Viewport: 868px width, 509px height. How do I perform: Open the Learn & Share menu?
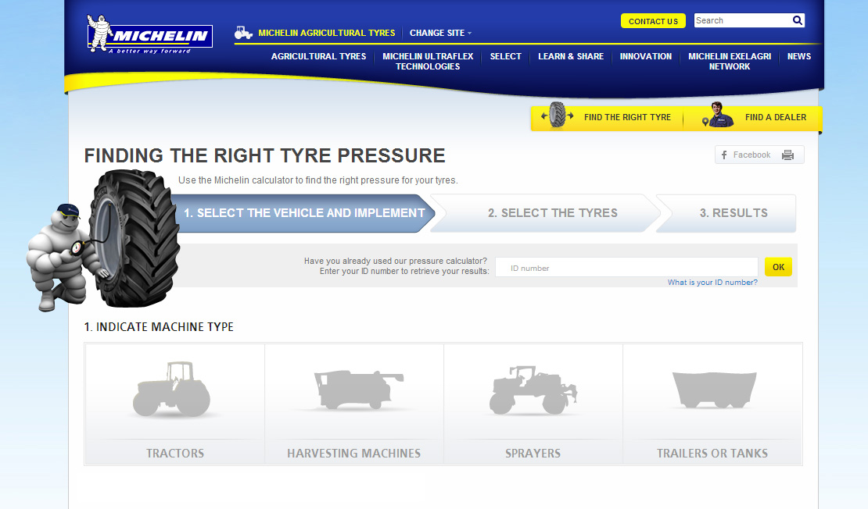[x=571, y=56]
